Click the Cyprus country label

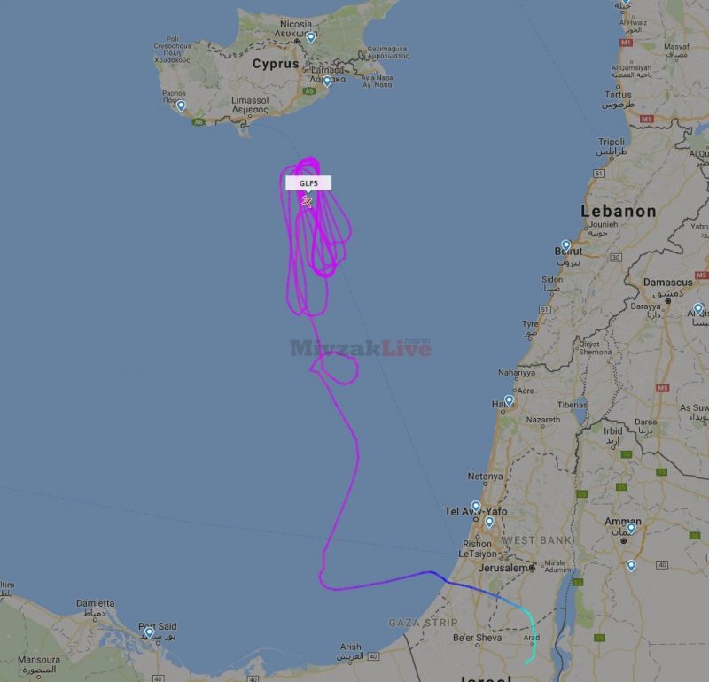(276, 64)
